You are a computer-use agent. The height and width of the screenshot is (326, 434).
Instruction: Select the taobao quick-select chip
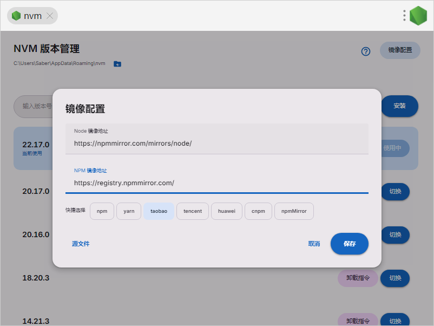point(159,211)
